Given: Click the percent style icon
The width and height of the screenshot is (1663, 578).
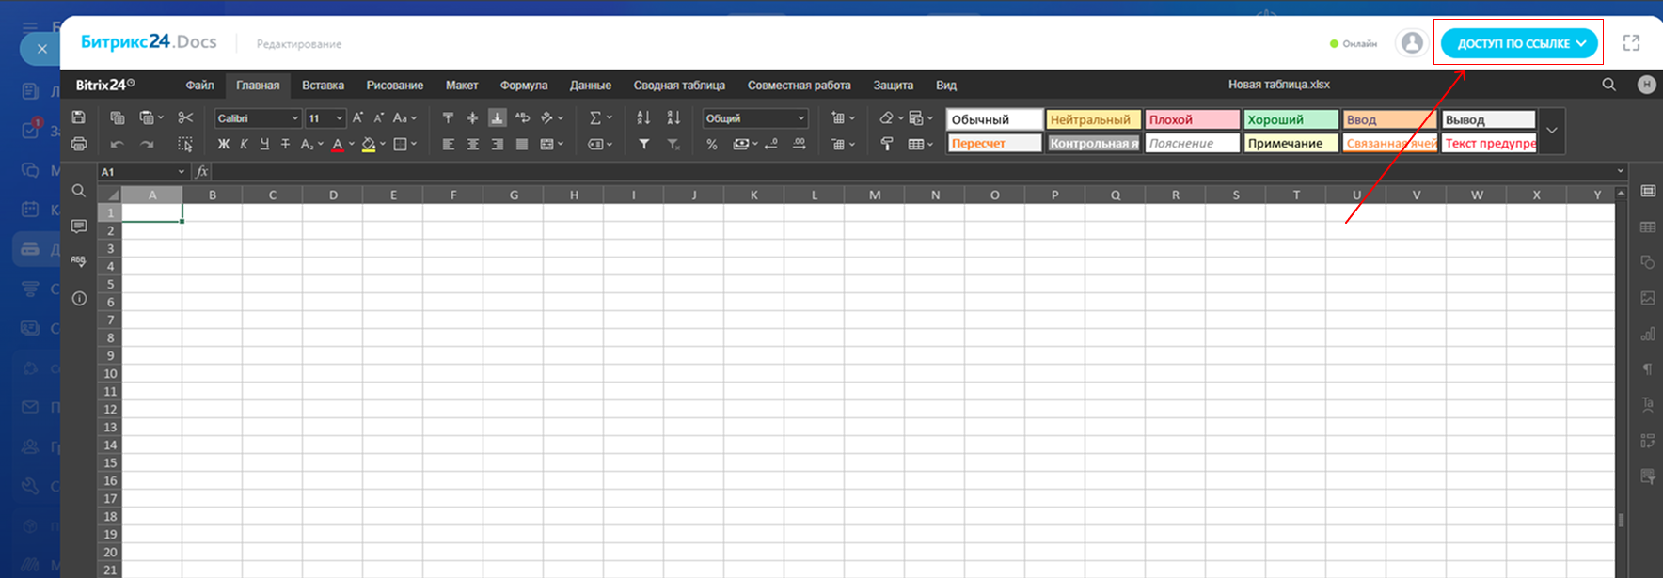Looking at the screenshot, I should (x=712, y=144).
